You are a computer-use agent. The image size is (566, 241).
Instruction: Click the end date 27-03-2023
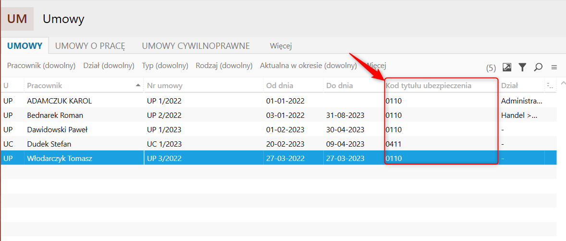345,158
